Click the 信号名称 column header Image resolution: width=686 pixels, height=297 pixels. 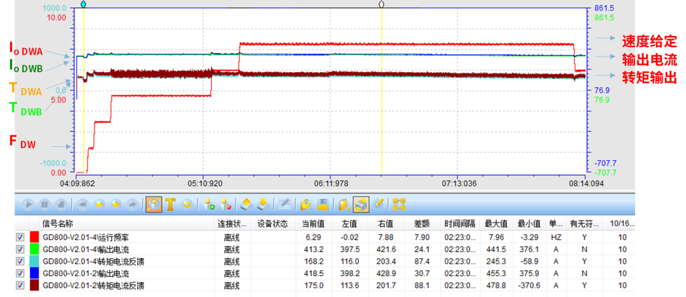(x=57, y=224)
